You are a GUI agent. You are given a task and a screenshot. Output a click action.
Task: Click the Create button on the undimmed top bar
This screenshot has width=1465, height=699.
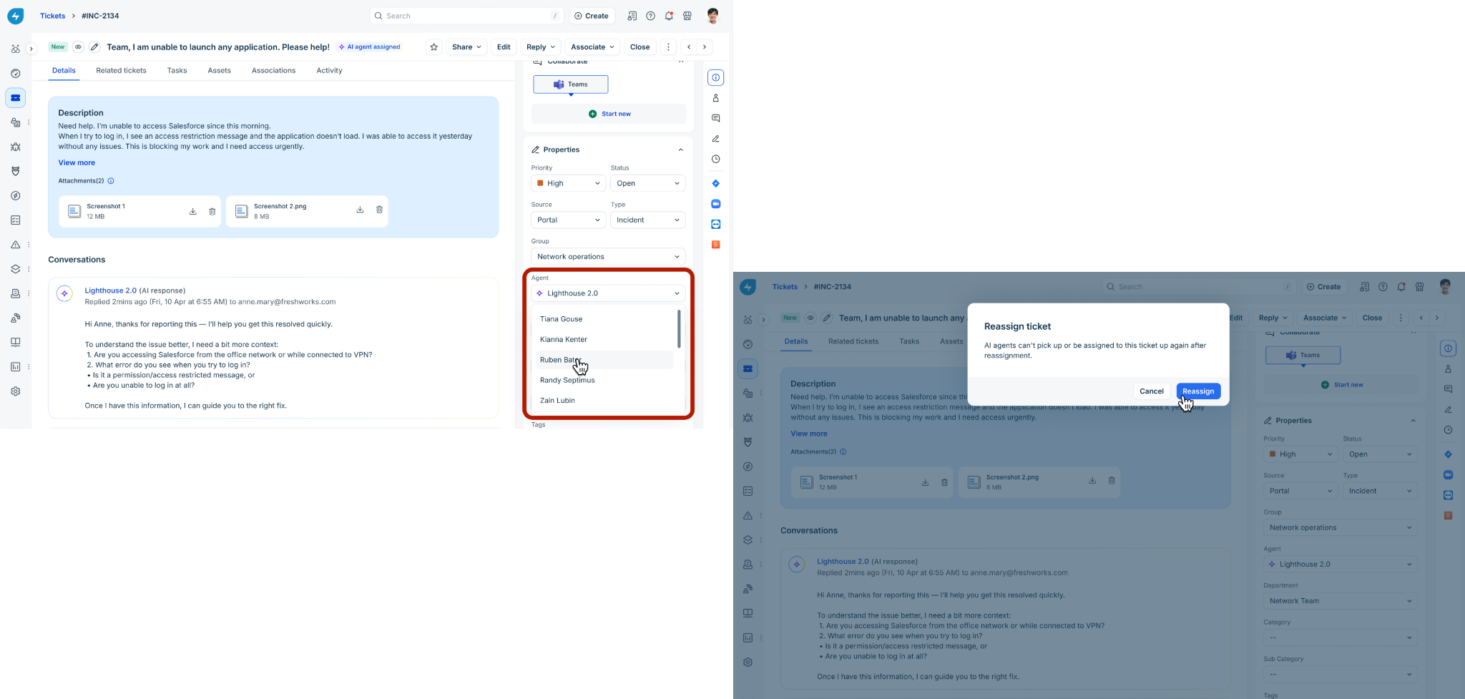click(x=592, y=16)
